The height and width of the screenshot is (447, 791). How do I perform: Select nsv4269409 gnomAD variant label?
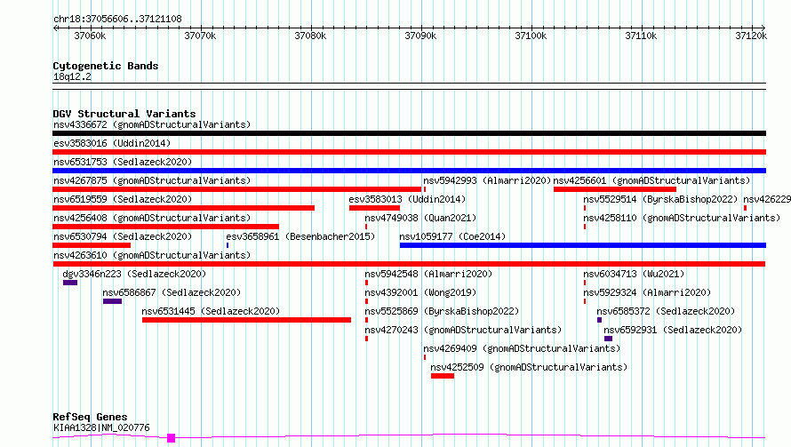[x=522, y=348]
